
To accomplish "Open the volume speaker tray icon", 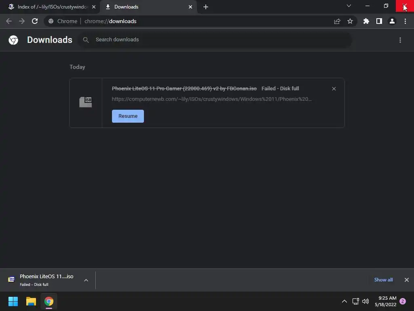I will [x=365, y=301].
